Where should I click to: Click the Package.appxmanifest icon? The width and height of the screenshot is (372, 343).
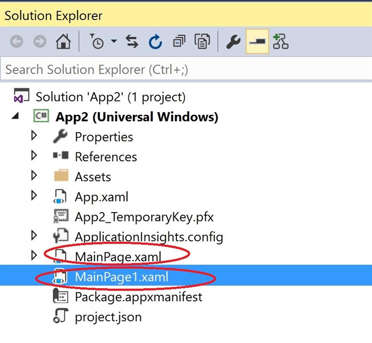tap(61, 296)
